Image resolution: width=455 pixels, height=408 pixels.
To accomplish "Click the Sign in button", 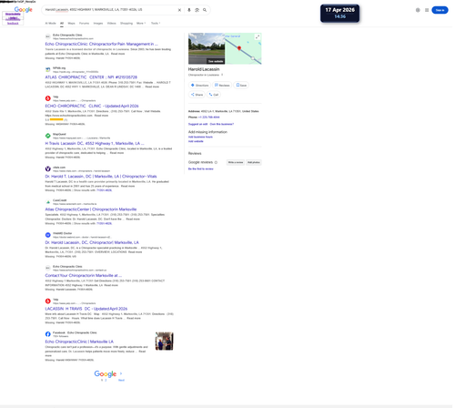I will (440, 10).
